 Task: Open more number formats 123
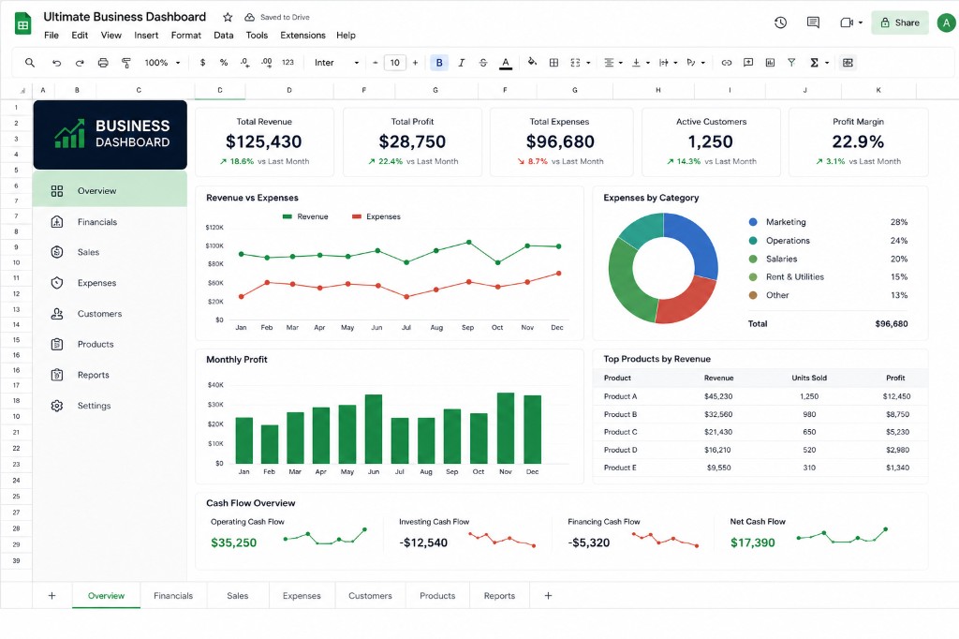288,63
